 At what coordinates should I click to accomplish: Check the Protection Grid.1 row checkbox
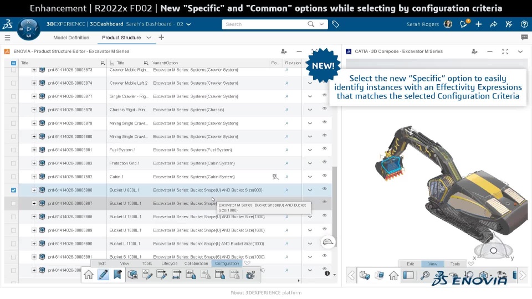click(13, 163)
